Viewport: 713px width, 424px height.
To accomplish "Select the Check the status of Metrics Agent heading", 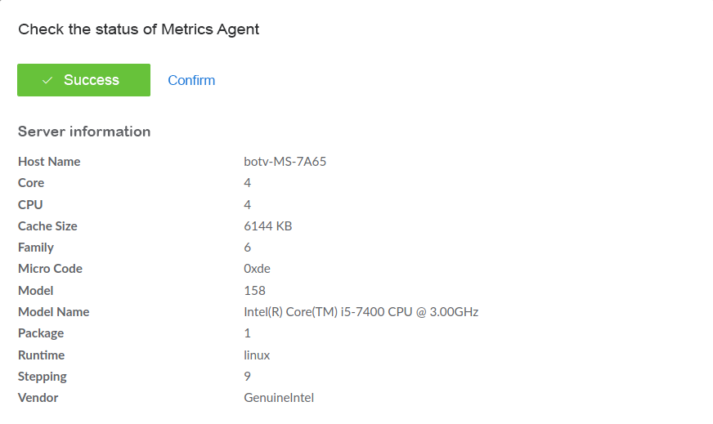I will tap(139, 29).
